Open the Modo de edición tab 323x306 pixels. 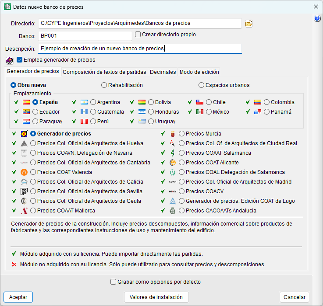click(199, 72)
